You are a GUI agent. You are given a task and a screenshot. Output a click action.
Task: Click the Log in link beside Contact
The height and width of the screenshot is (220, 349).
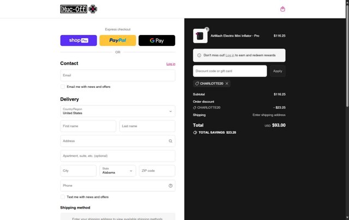171,64
